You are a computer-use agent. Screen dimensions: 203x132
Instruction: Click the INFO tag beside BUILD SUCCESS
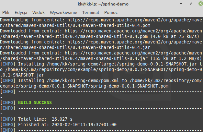click(8, 102)
